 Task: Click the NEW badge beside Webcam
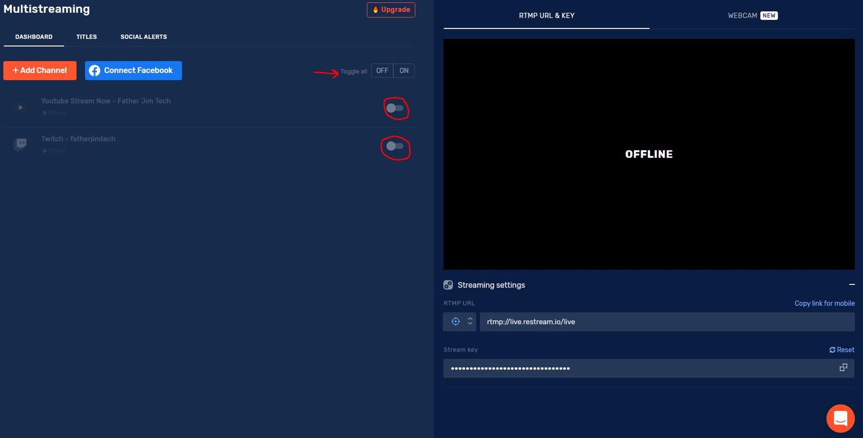point(769,16)
